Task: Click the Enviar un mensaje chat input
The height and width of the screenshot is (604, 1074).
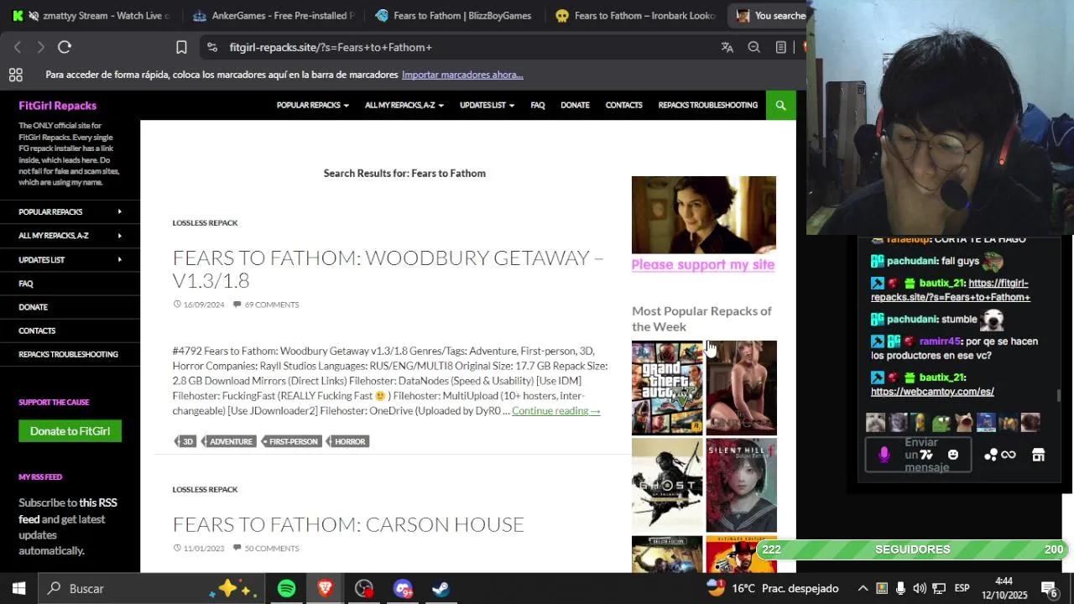Action: click(x=919, y=455)
